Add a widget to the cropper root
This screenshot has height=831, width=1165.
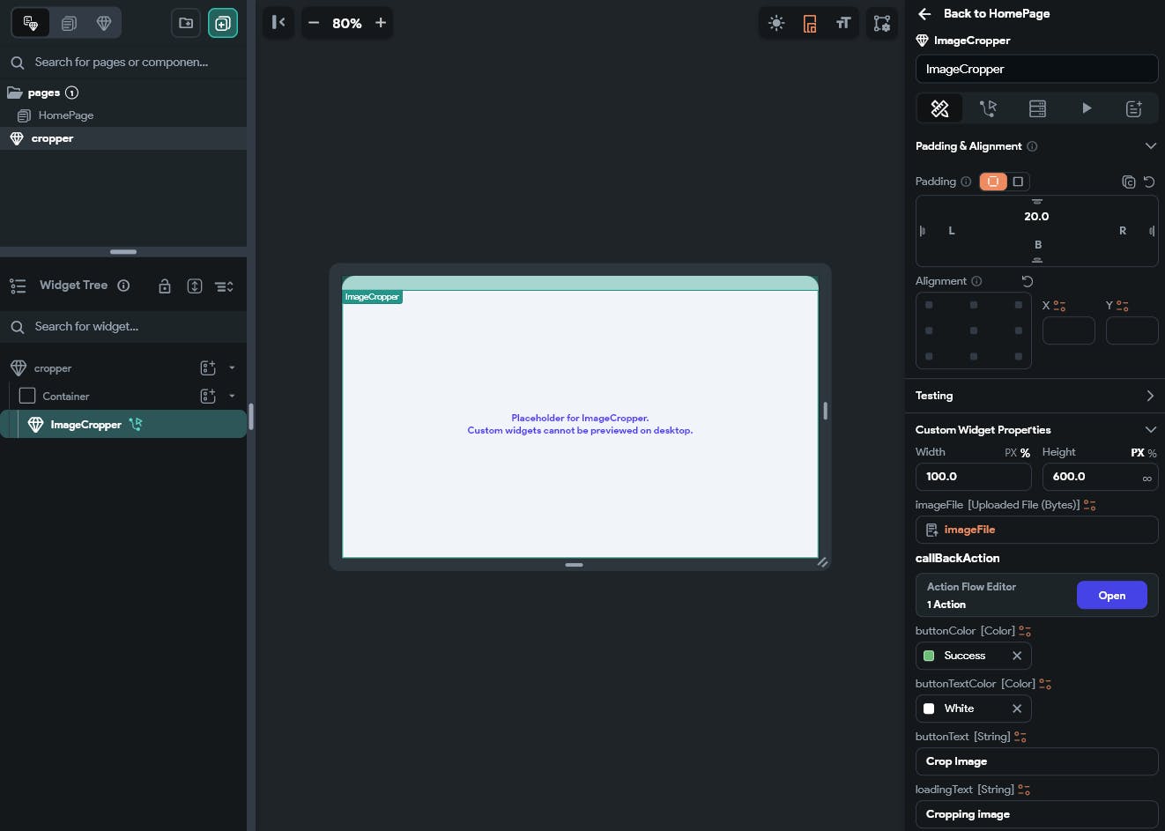click(208, 368)
